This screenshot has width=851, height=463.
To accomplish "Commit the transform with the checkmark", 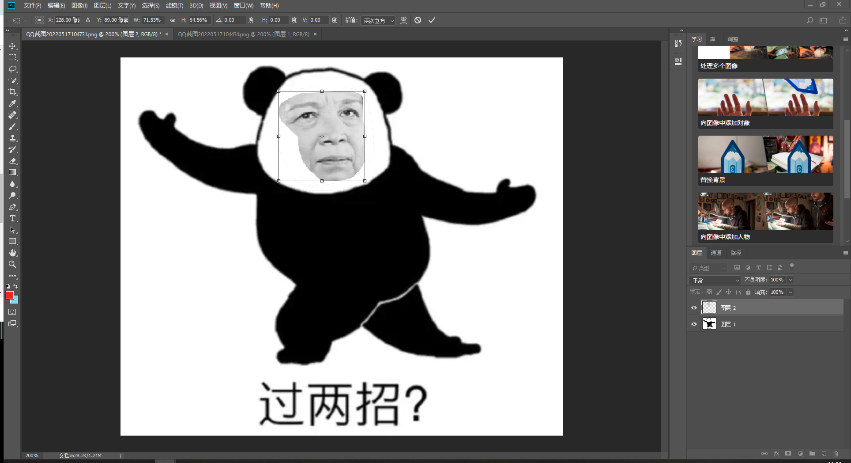I will [432, 20].
